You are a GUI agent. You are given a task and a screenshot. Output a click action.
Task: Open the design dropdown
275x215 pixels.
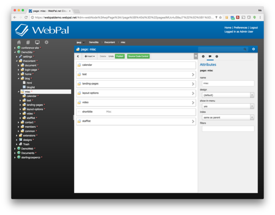228,95
